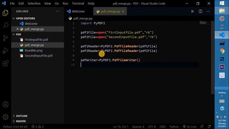Screen dimensions: 229x129
Task: Open the Selection menu
Action: (34, 4)
